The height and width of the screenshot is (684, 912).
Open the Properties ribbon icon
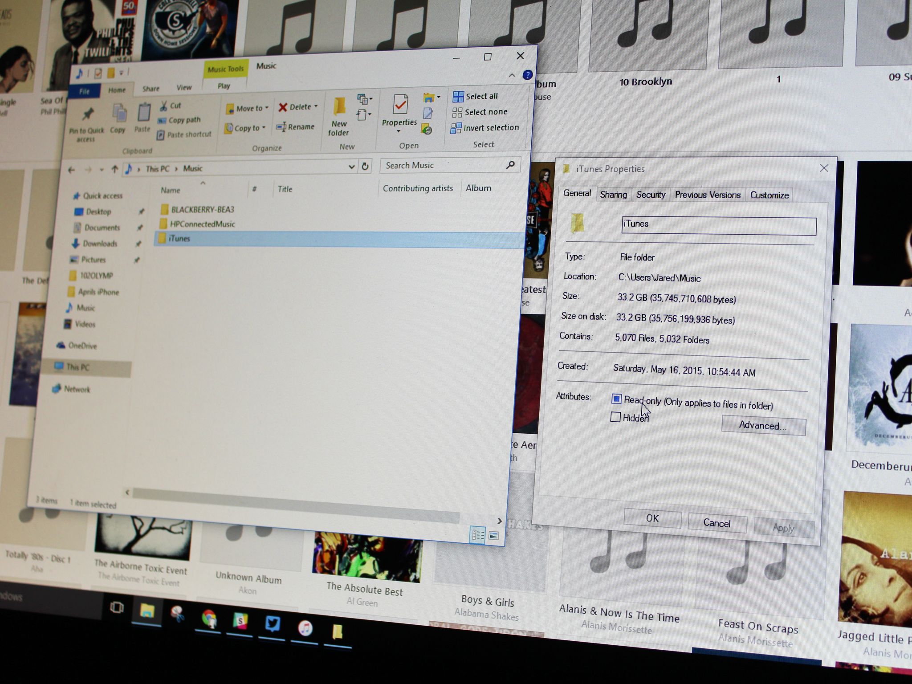(400, 105)
